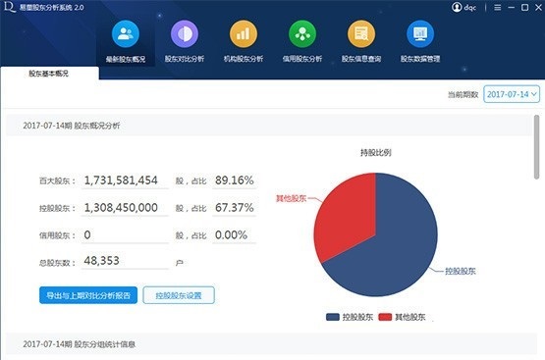Open 信用股东分析 green icon
This screenshot has width=545, height=360.
[x=302, y=34]
